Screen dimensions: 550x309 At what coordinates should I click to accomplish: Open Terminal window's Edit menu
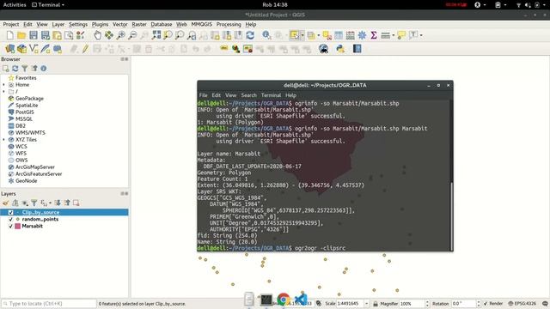(216, 95)
